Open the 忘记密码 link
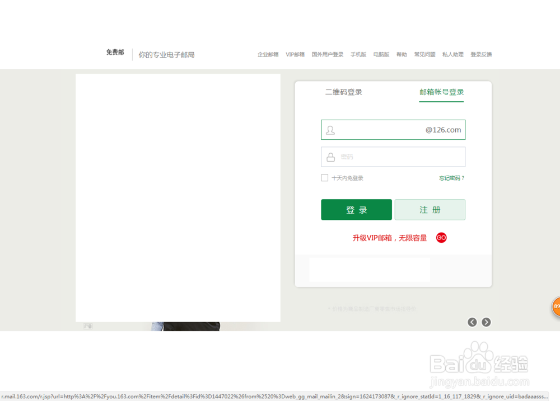Viewport: 560px width, 401px height. pos(451,178)
